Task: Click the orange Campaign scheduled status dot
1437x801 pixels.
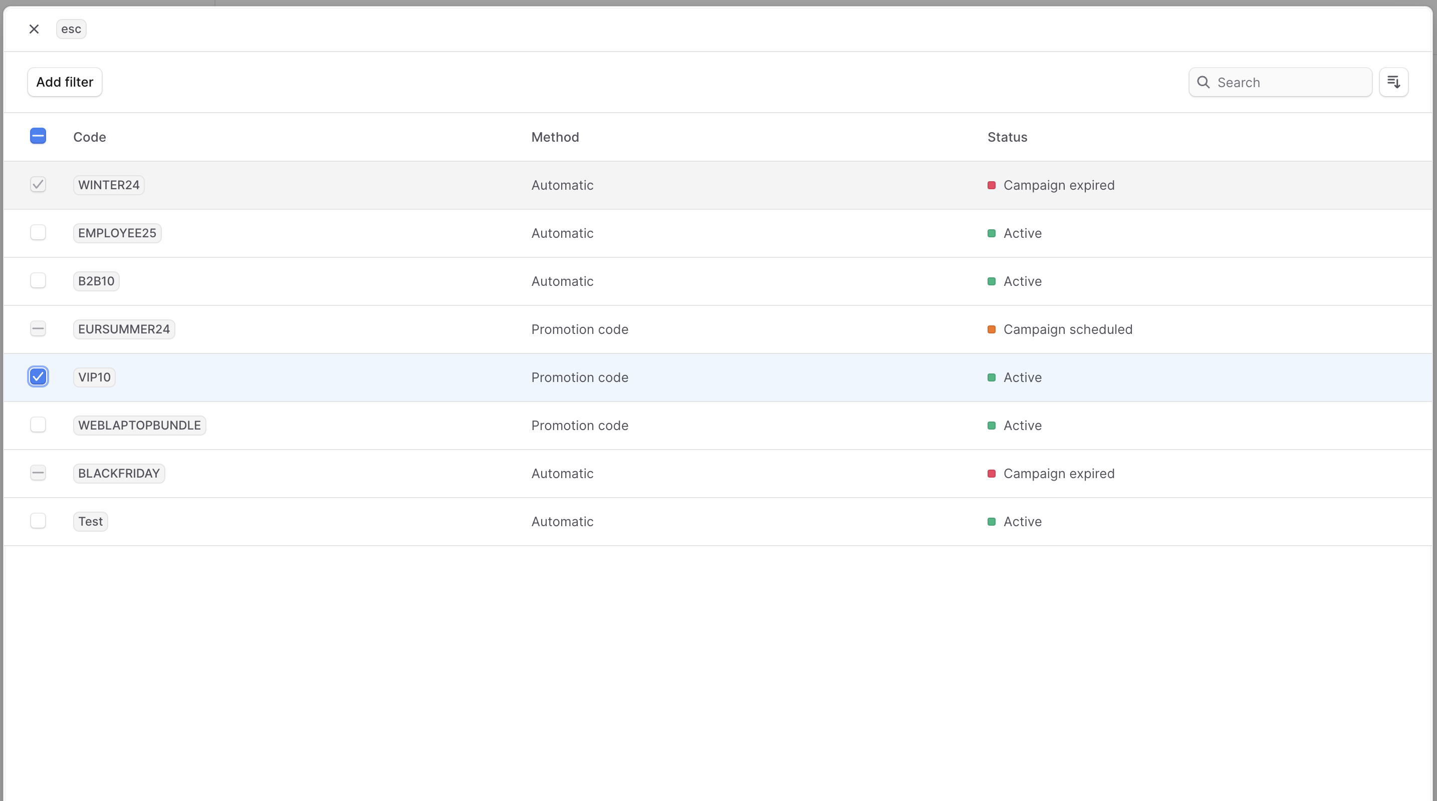Action: 991,329
